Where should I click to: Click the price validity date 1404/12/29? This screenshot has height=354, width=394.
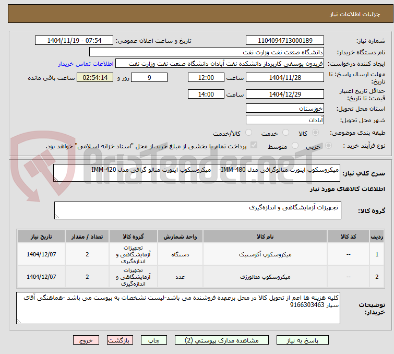[285, 94]
